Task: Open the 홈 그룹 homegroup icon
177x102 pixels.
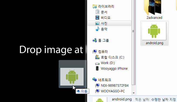Action: pyautogui.click(x=95, y=40)
